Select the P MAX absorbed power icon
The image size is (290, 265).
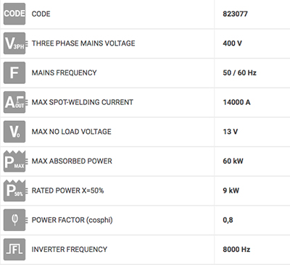click(x=14, y=161)
